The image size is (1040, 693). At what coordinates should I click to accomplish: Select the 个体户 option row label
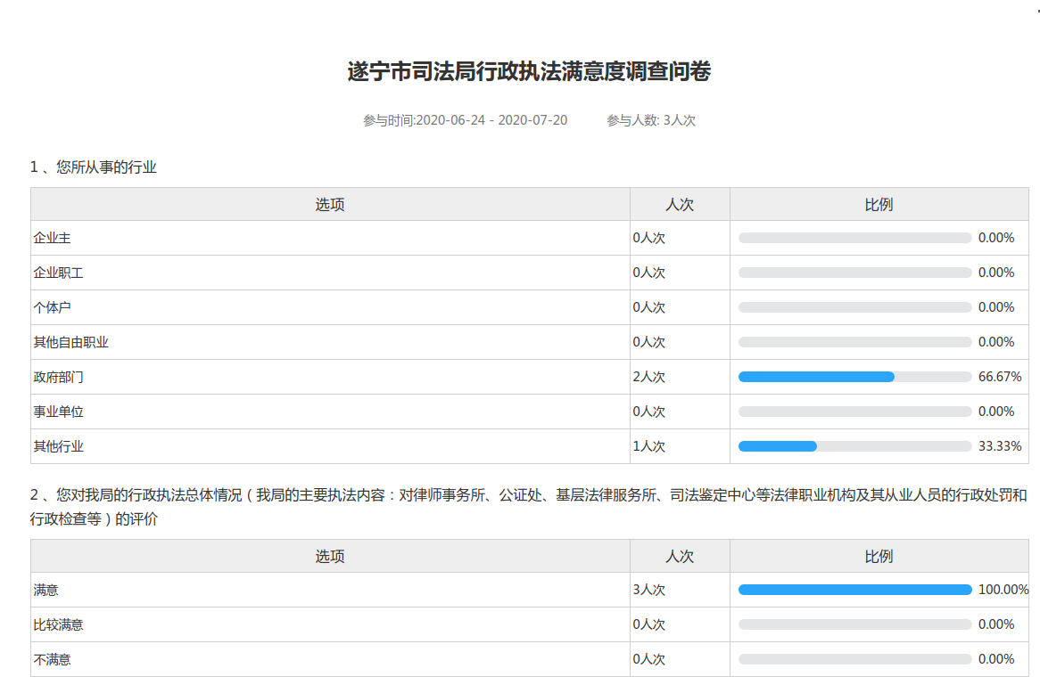pyautogui.click(x=52, y=307)
